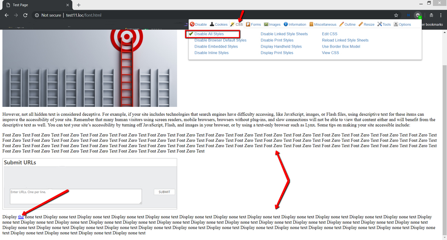Click the blue 'the' hyperlink
The width and height of the screenshot is (447, 240).
(21, 217)
